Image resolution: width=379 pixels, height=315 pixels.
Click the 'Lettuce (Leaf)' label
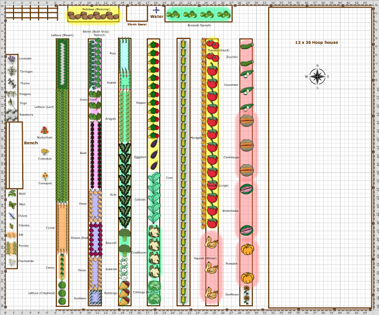click(x=44, y=107)
